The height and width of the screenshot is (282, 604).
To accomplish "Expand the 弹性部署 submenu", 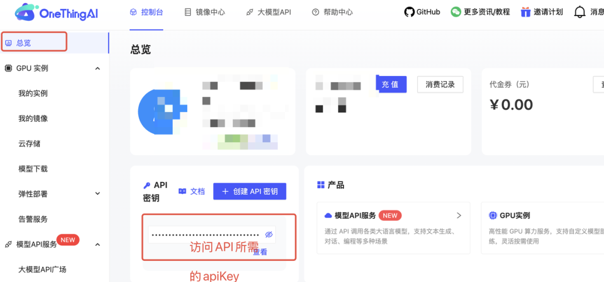I will pos(97,194).
